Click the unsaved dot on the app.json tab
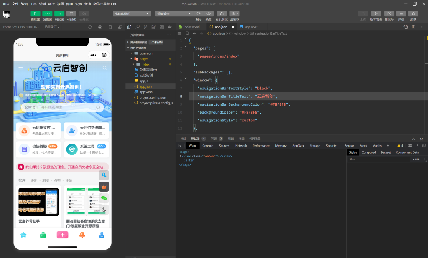 [233, 27]
